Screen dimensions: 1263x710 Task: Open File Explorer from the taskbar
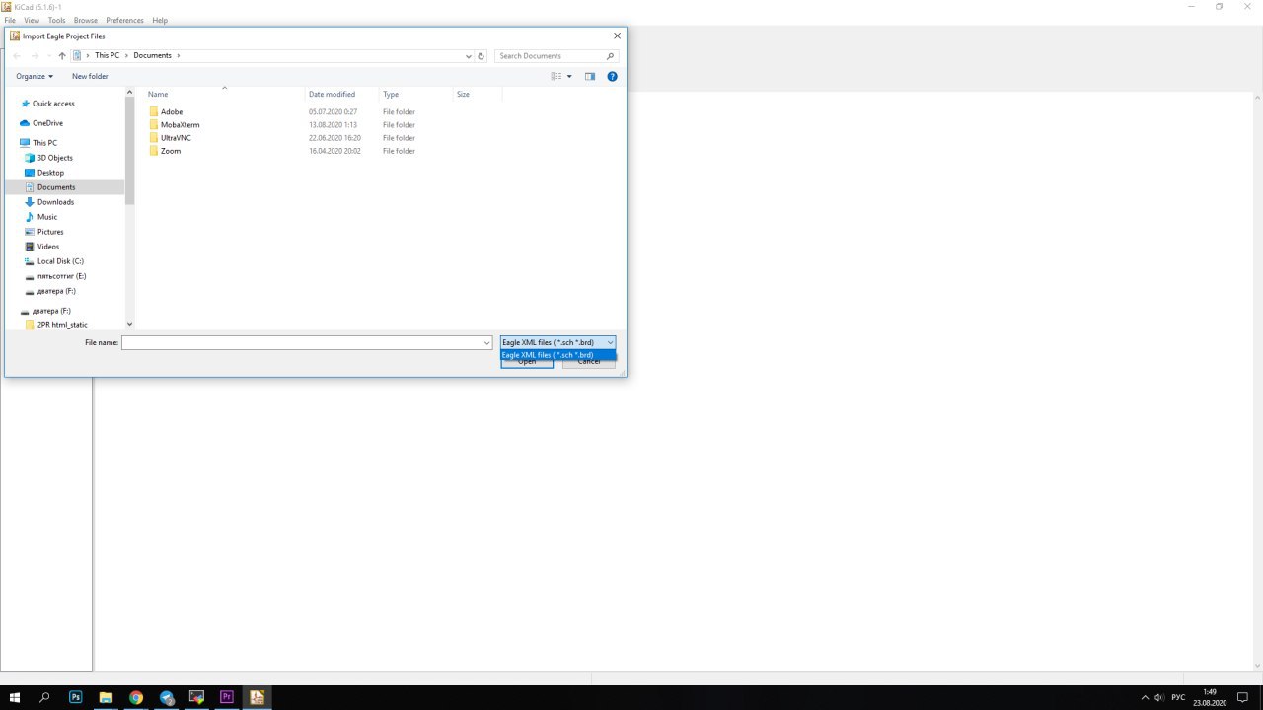(x=106, y=697)
